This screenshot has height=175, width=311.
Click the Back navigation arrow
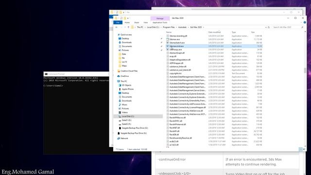117,27
